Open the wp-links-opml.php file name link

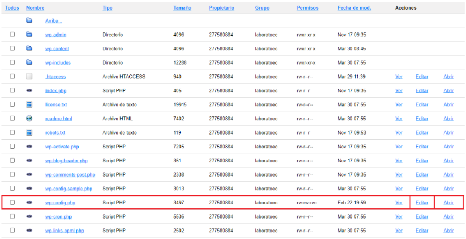65,231
